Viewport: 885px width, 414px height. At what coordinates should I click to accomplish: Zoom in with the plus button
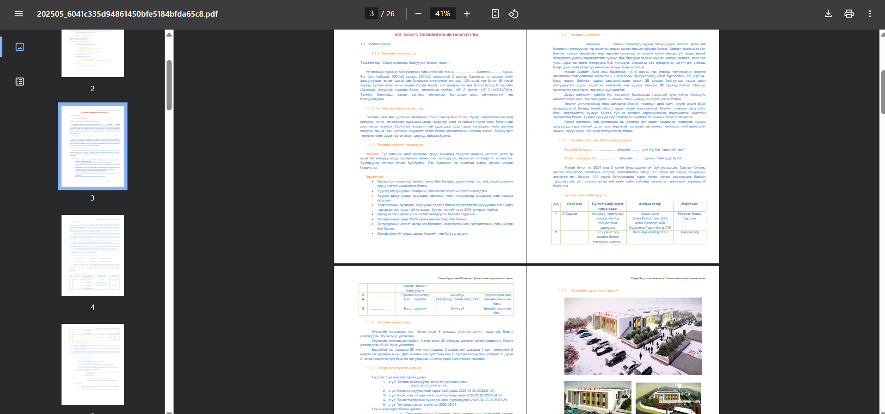[467, 14]
